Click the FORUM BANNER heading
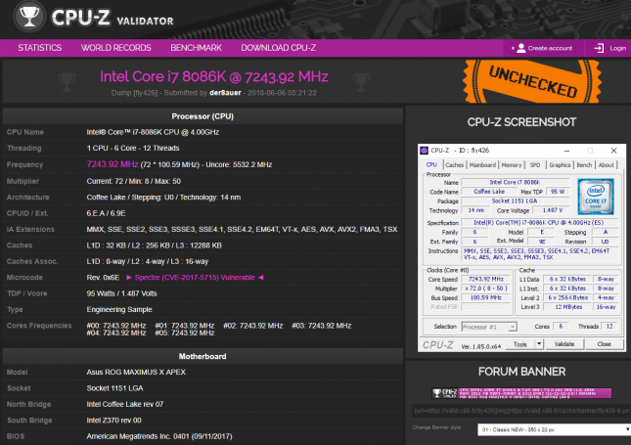 [521, 372]
